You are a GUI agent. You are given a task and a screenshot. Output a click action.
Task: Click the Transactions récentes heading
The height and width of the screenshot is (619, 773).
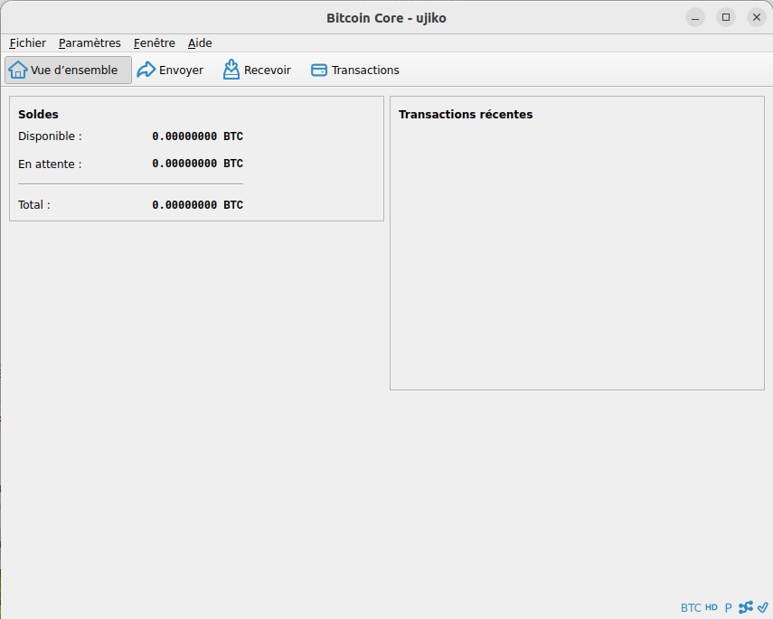466,115
